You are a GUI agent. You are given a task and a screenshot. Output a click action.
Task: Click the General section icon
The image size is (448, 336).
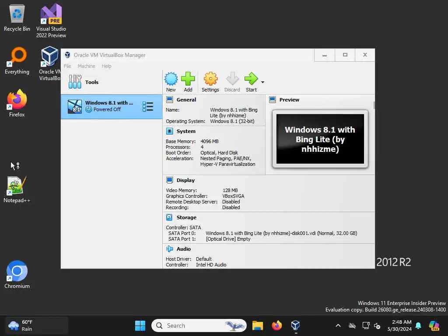click(169, 100)
